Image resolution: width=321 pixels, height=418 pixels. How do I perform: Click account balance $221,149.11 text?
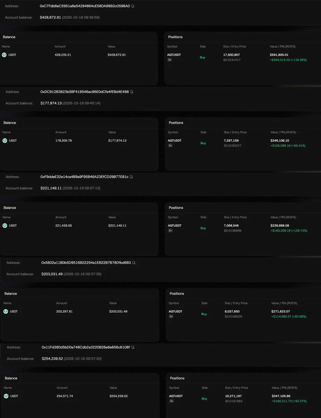tap(51, 188)
